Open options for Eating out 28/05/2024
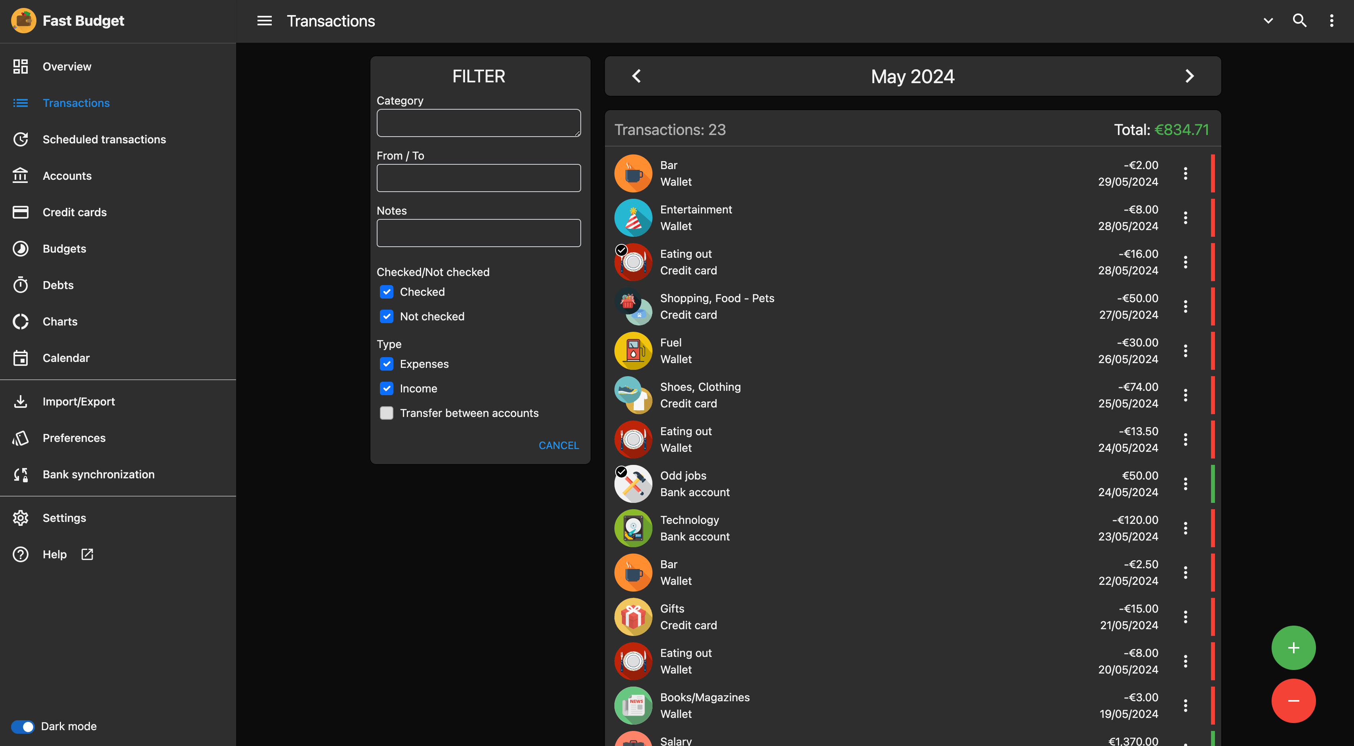 click(x=1185, y=262)
